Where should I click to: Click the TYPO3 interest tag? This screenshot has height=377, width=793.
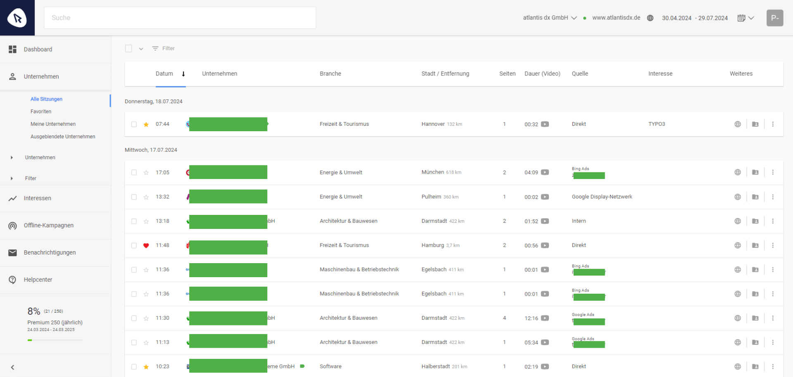click(x=657, y=124)
